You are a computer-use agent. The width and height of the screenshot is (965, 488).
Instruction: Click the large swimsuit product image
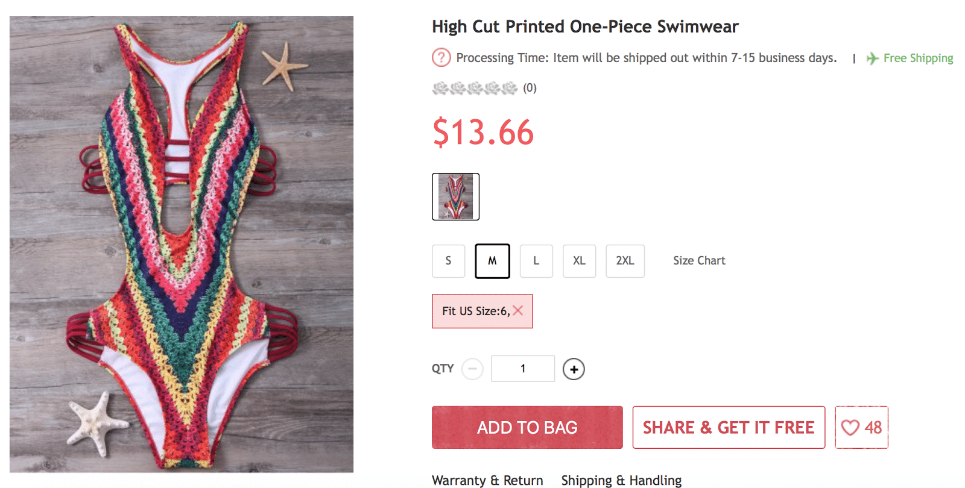(182, 244)
